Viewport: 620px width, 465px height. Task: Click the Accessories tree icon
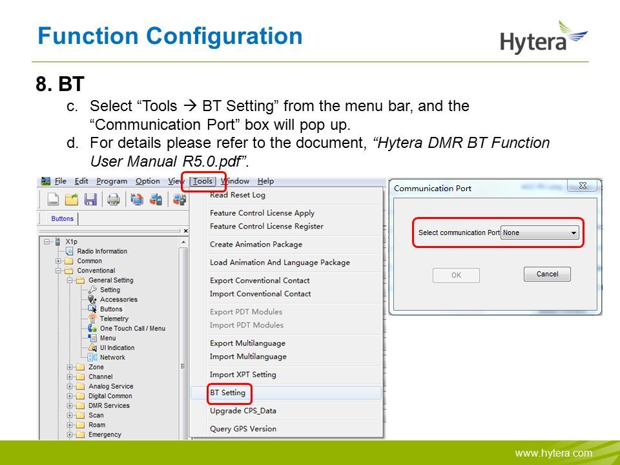[92, 299]
